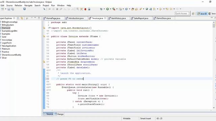The width and height of the screenshot is (216, 121).
Task: Click the Disconnect debug icon
Action: [61, 9]
